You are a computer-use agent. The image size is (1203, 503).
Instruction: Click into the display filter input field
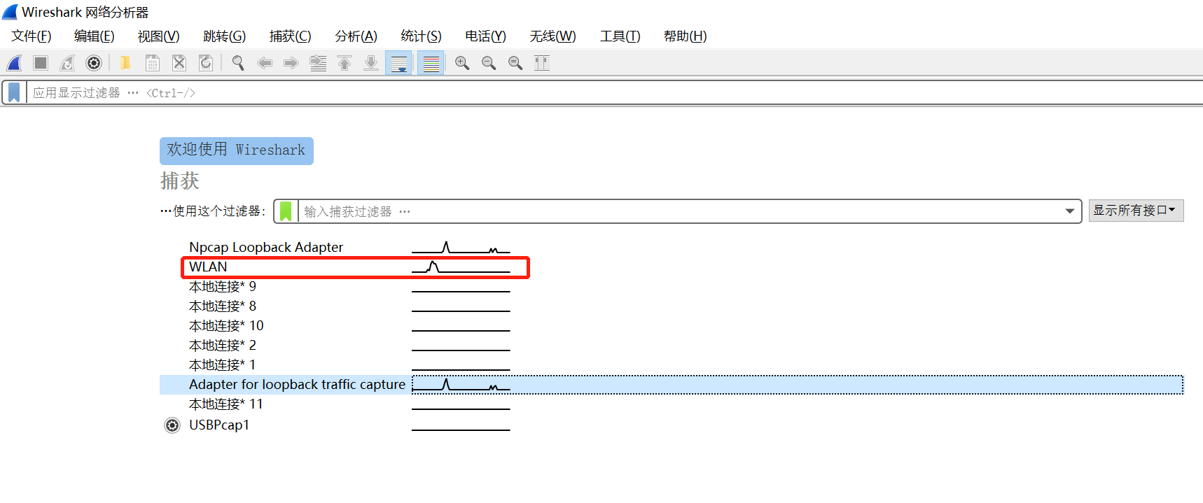[x=615, y=92]
